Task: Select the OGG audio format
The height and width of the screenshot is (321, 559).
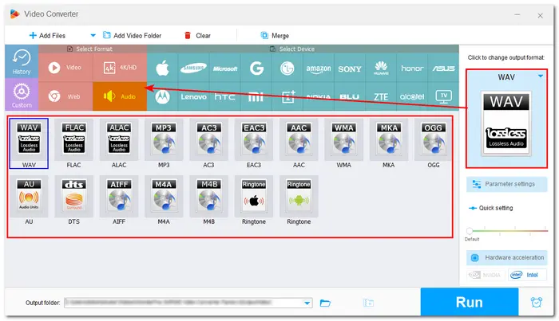Action: 432,143
